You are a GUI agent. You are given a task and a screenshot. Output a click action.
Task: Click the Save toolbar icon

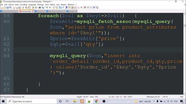(x=7, y=8)
